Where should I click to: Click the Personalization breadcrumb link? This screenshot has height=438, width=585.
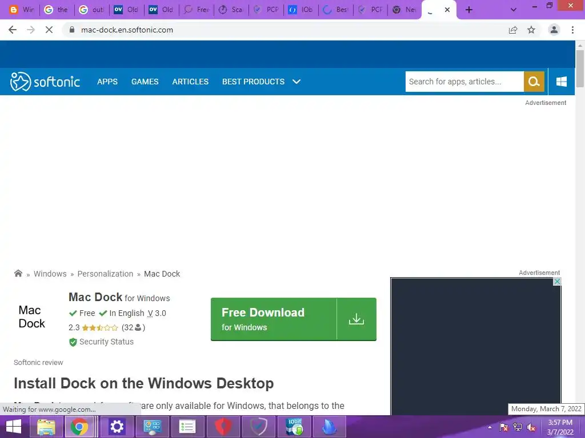pyautogui.click(x=105, y=274)
